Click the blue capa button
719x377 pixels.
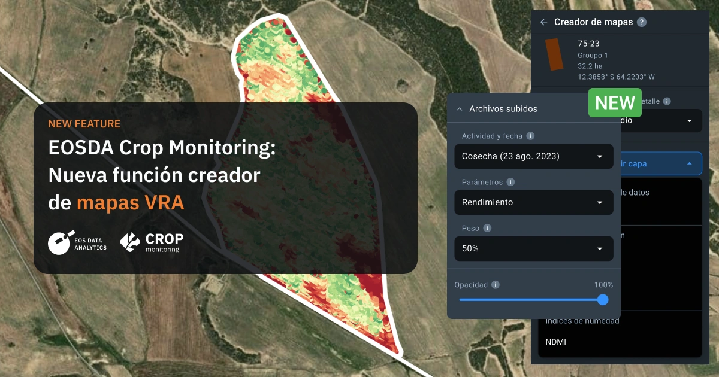pyautogui.click(x=659, y=163)
